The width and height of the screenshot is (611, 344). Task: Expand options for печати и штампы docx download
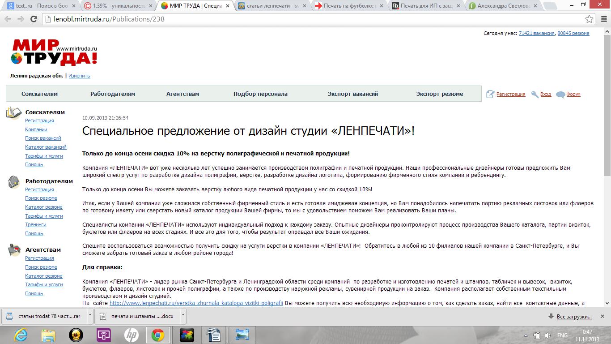pyautogui.click(x=183, y=316)
